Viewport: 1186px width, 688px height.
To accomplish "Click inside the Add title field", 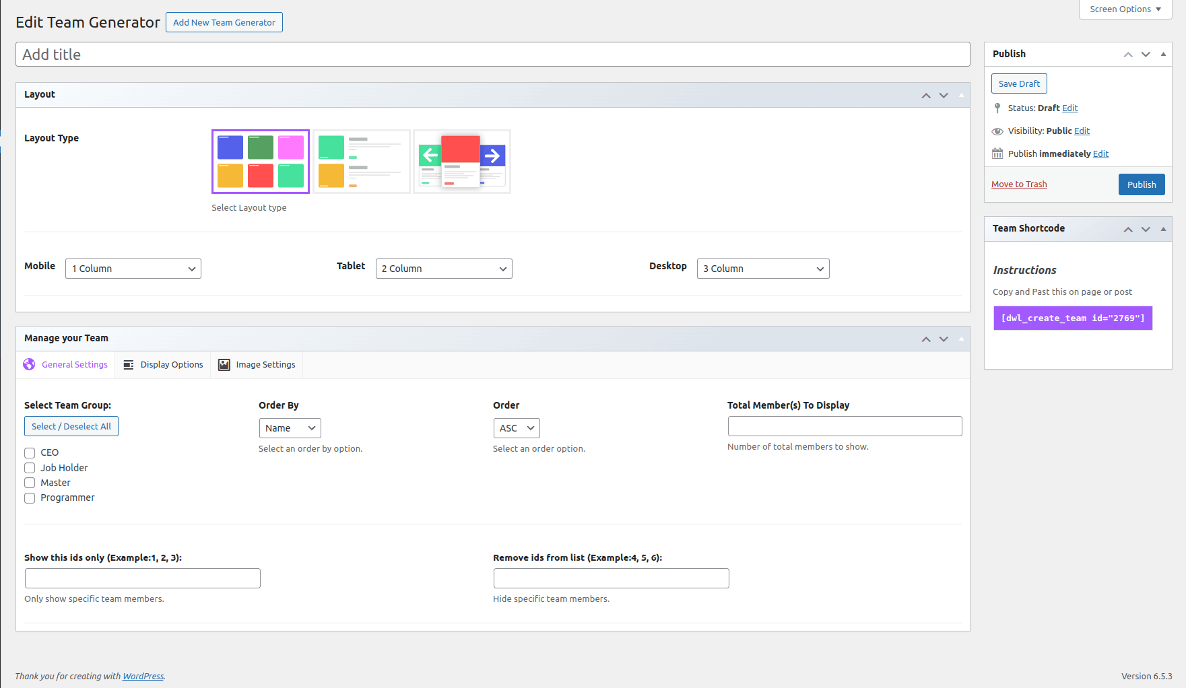I will pos(269,54).
